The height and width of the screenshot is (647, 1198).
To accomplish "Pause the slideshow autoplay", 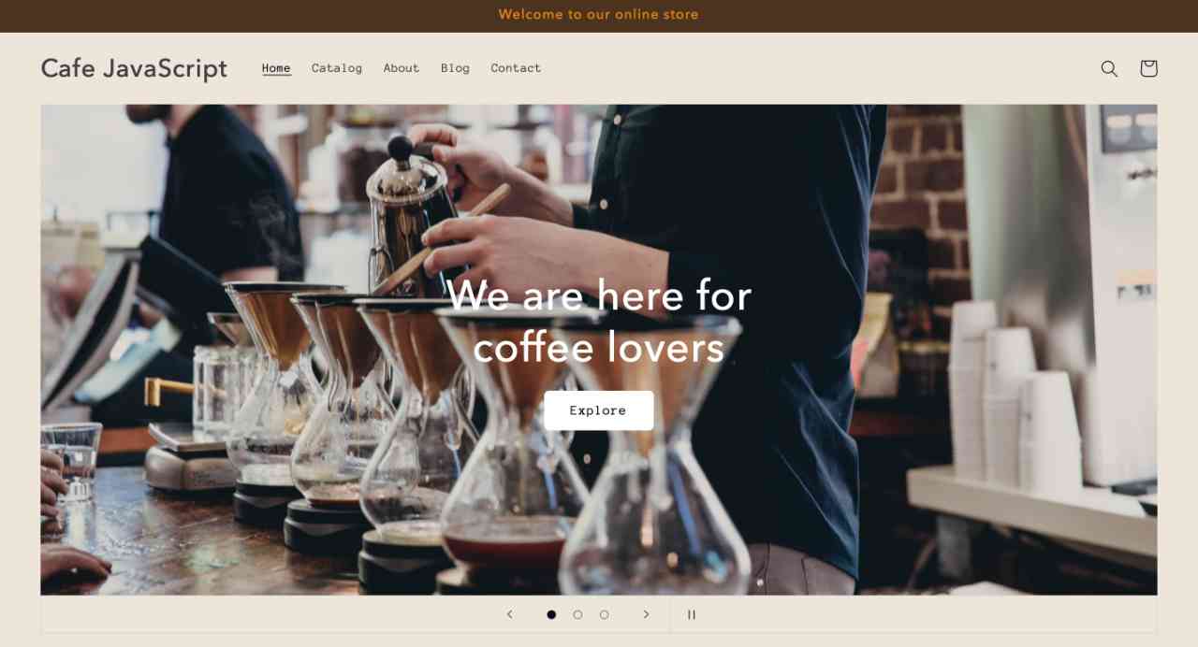I will 692,614.
